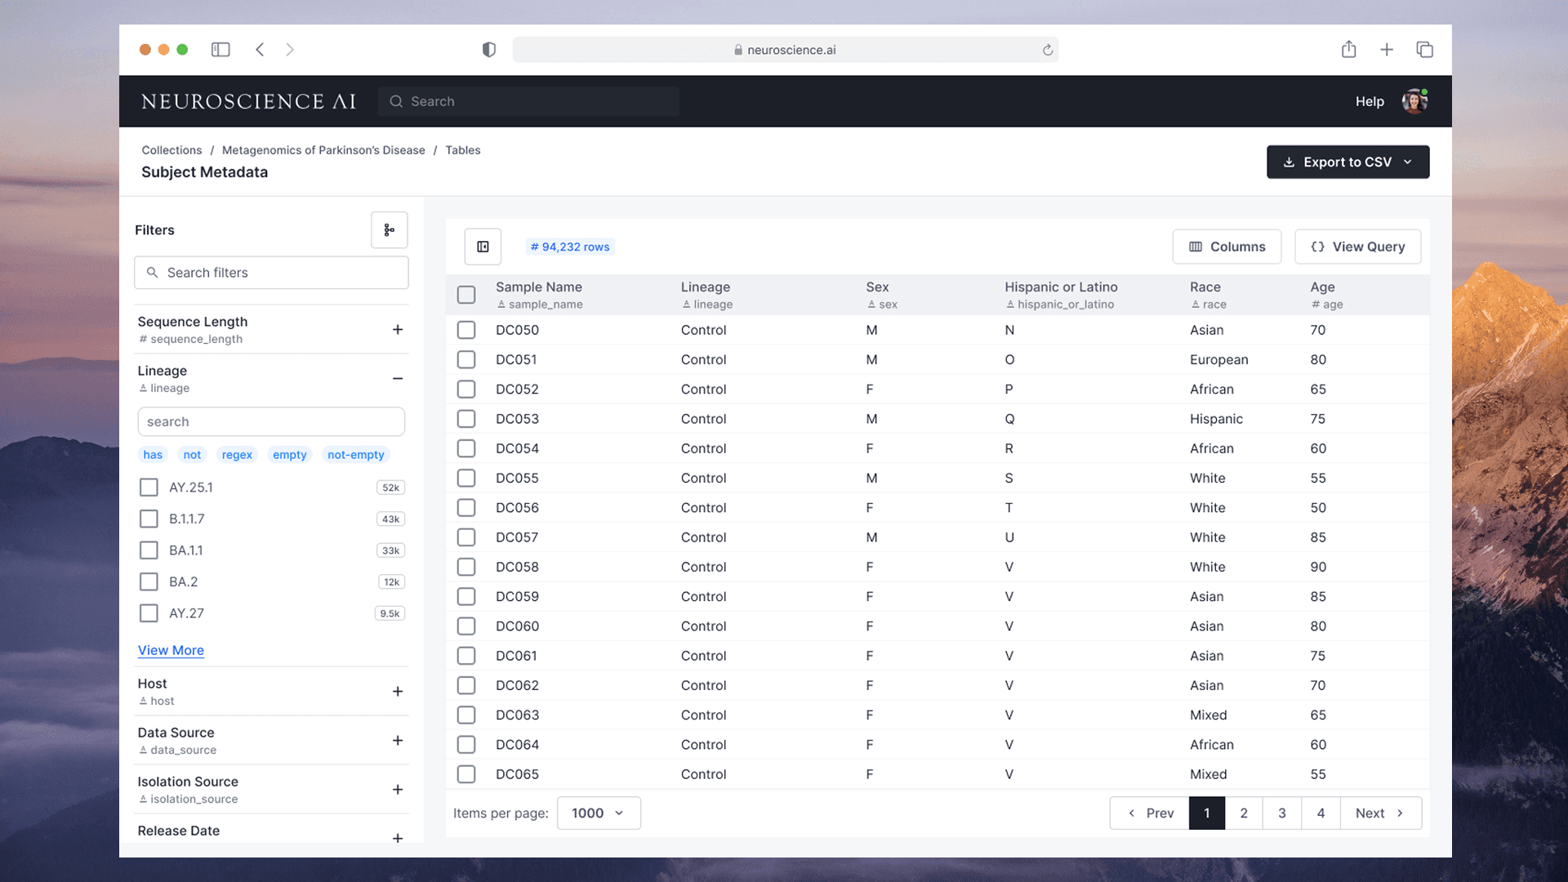Screen dimensions: 1568x882
Task: Click the Next page button
Action: (1380, 813)
